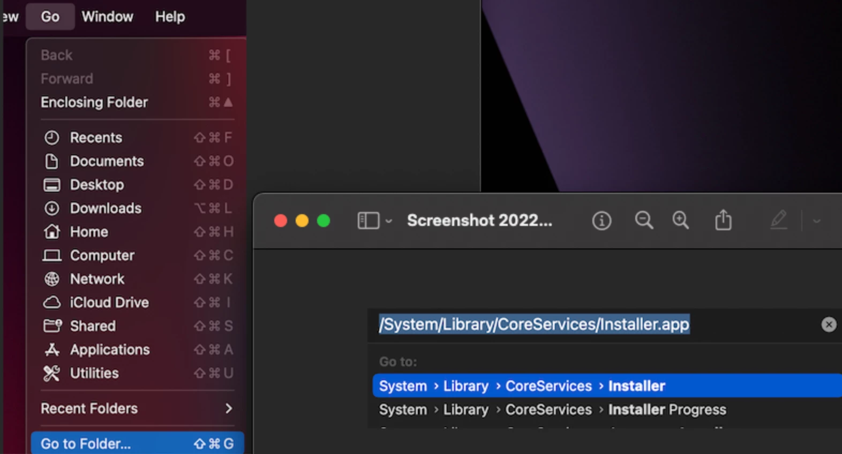Open the dropdown arrow beside Markup
Viewport: 842px width, 454px height.
point(816,221)
